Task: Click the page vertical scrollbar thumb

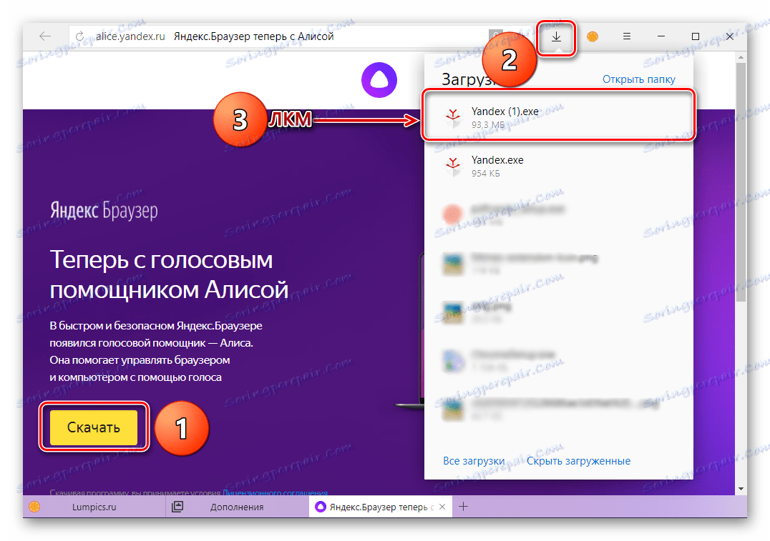Action: coord(741,182)
